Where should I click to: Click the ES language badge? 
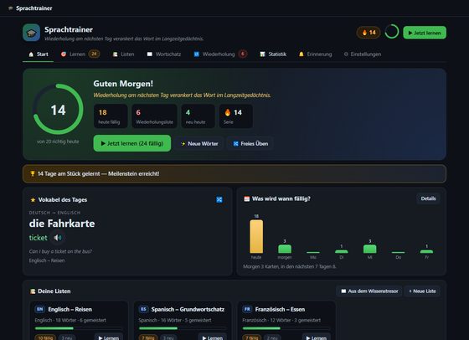143,309
